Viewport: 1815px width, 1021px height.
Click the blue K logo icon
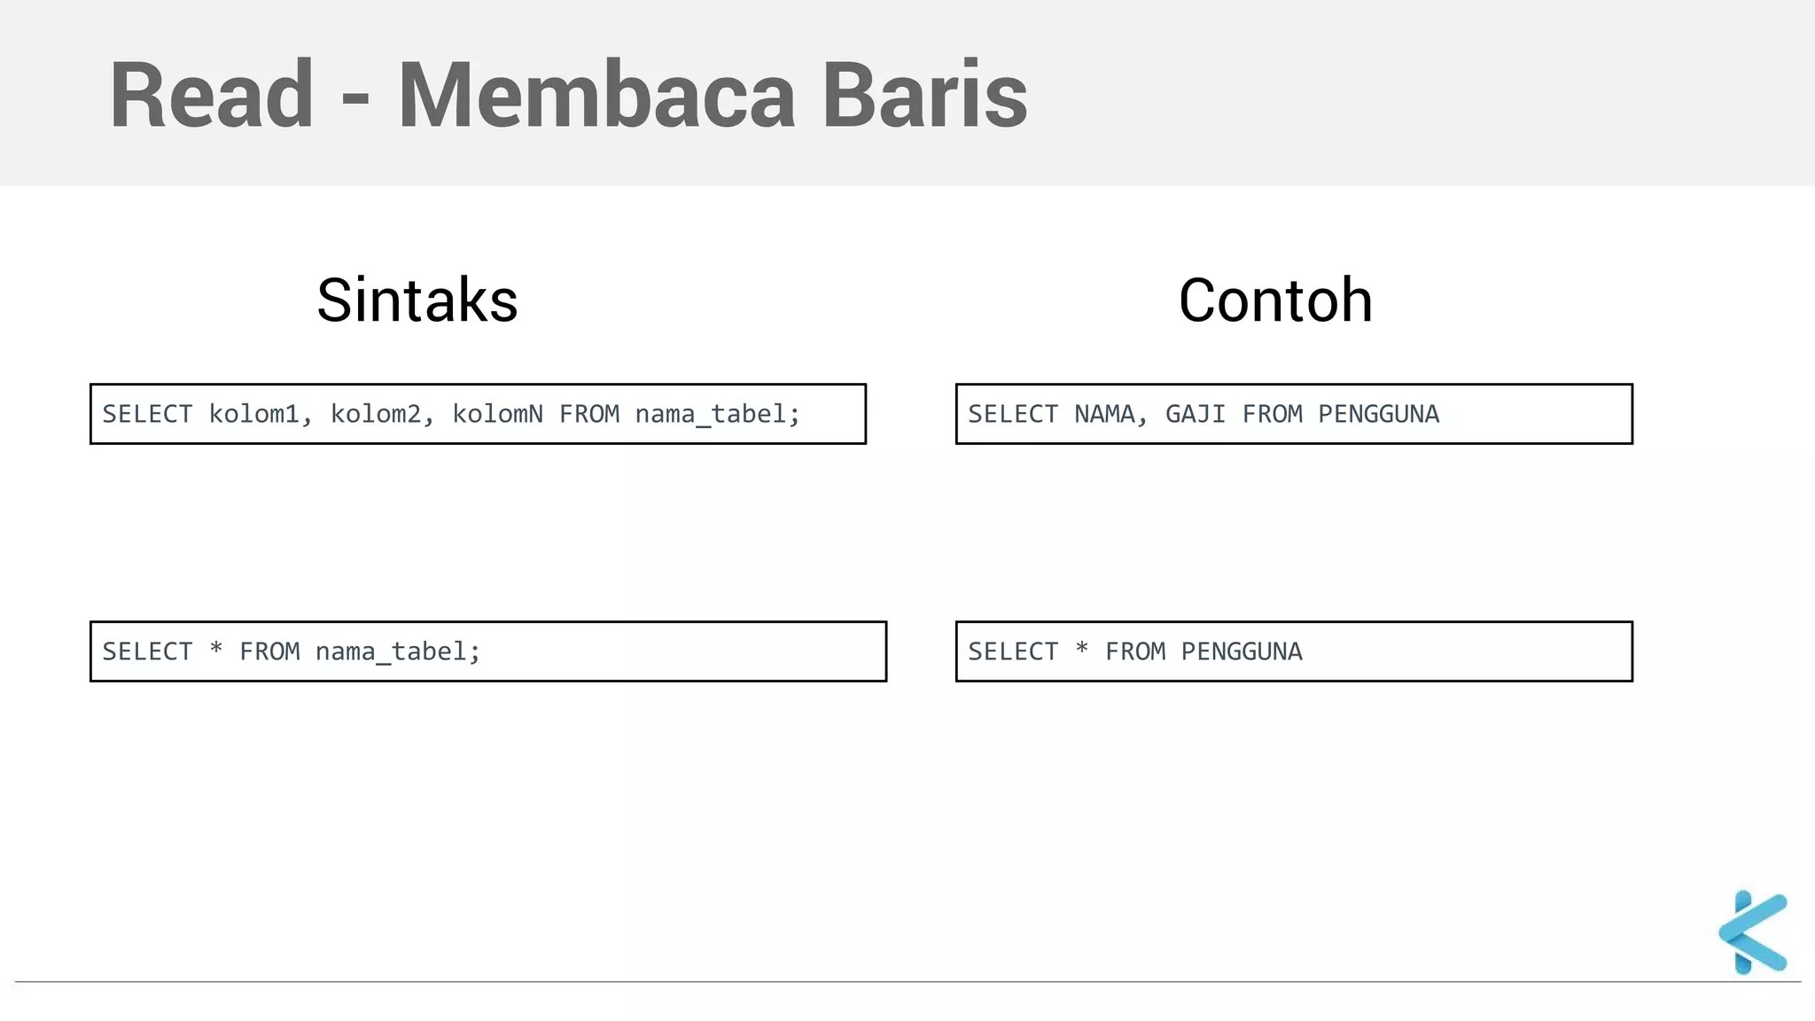(1752, 932)
